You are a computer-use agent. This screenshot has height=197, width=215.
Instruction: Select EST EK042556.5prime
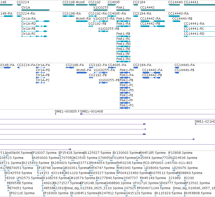pyautogui.click(x=6, y=176)
